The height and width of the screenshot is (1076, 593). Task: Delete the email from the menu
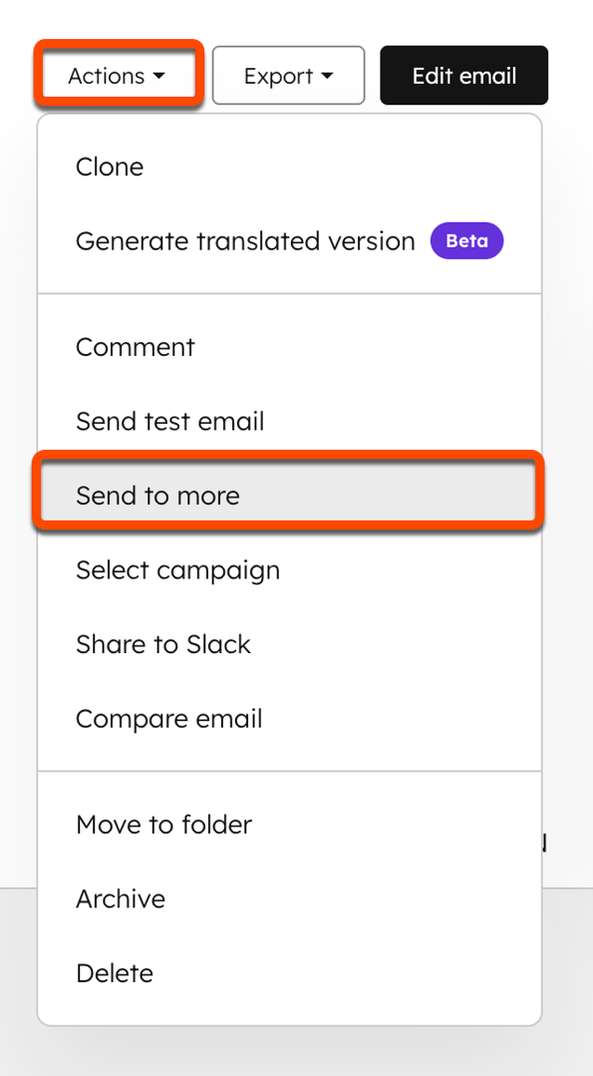[x=115, y=972]
